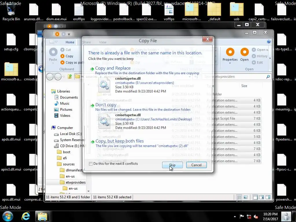Click Cancel in Copy File dialog

196,165
